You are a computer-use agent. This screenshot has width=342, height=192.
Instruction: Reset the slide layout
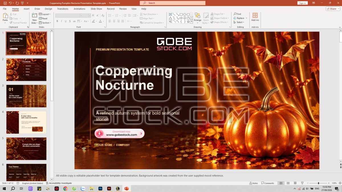point(43,18)
